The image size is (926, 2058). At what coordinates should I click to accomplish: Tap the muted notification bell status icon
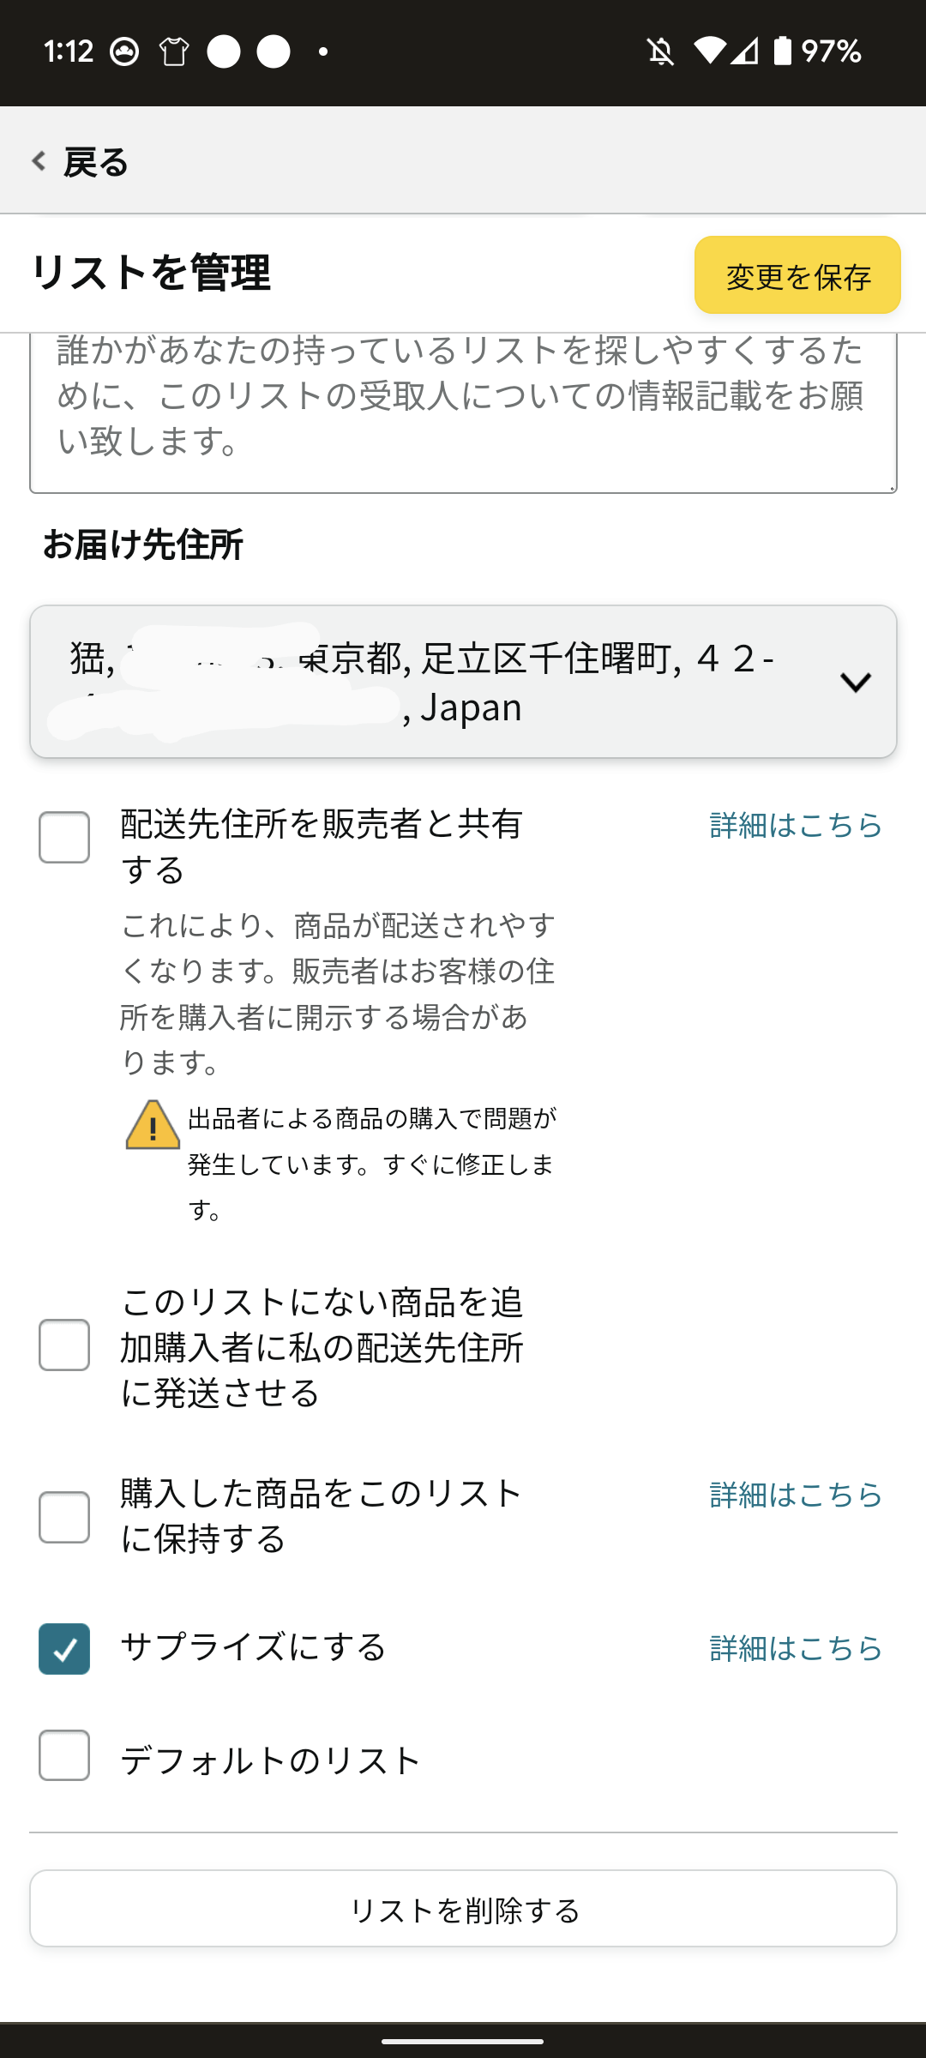pos(660,52)
